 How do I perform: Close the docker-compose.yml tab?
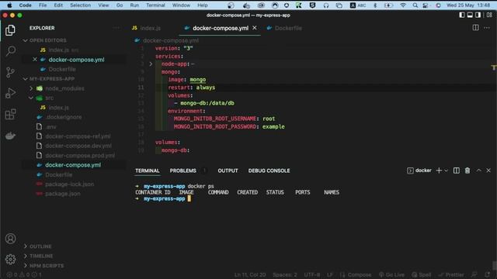click(x=255, y=28)
